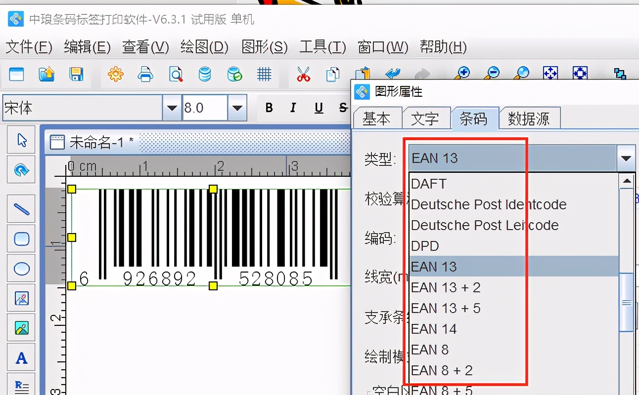Open the font size 8.0 dropdown

(237, 108)
